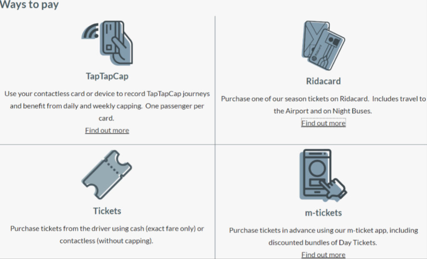Select the TapTapCap heading
427x259 pixels.
[107, 77]
